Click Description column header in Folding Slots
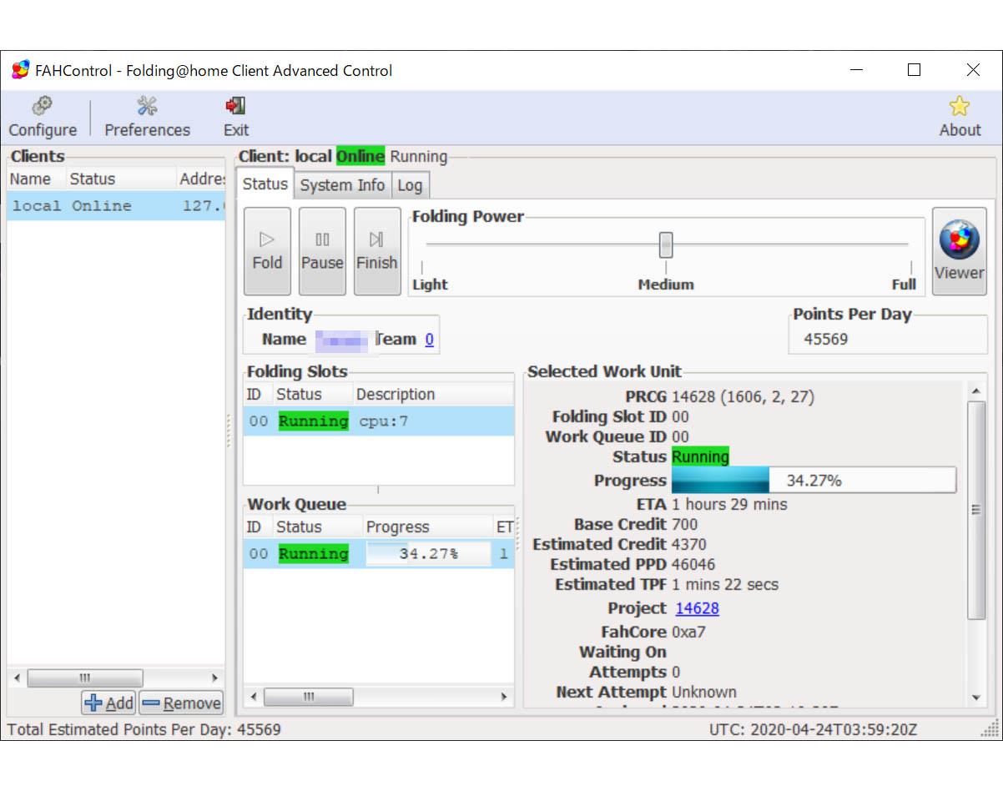The image size is (1003, 791). tap(432, 395)
